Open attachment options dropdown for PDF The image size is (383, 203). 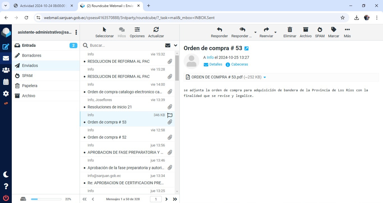[x=265, y=77]
